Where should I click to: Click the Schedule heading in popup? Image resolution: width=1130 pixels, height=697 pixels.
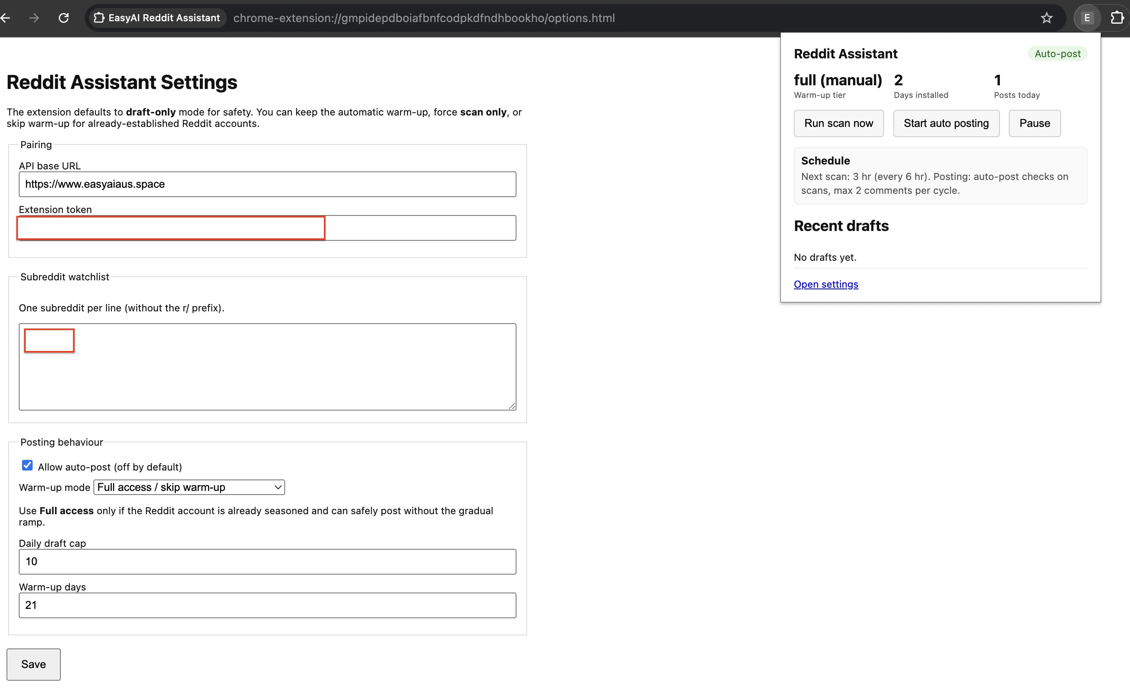point(825,161)
